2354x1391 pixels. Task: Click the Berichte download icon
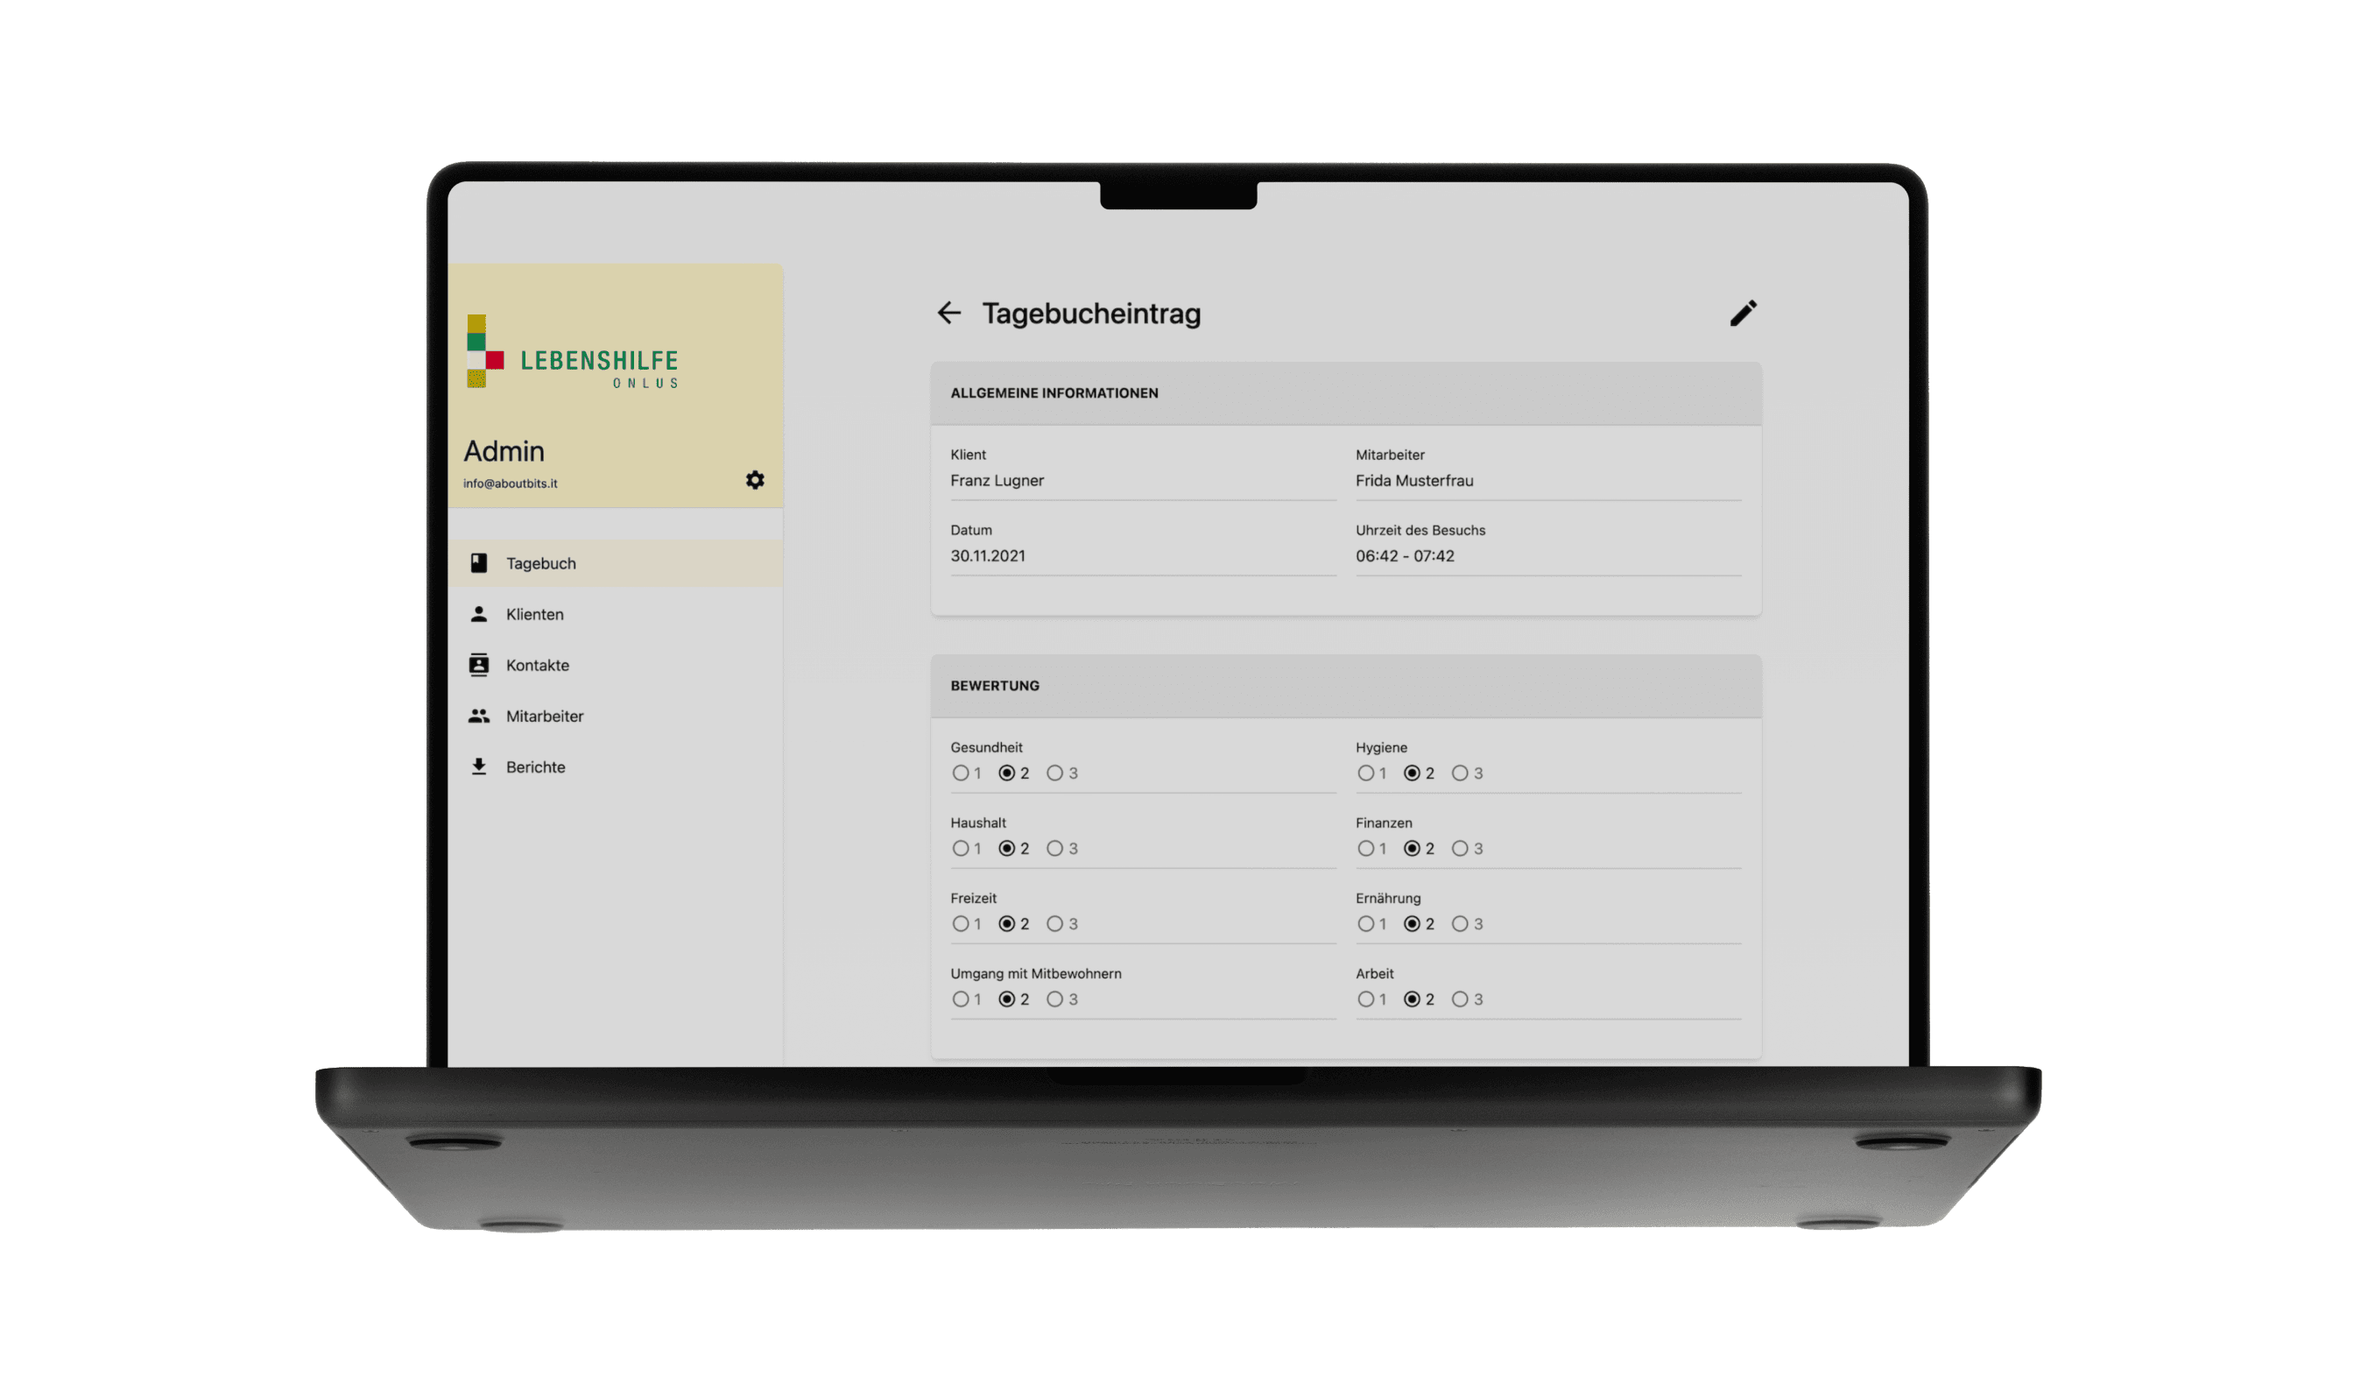coord(479,766)
